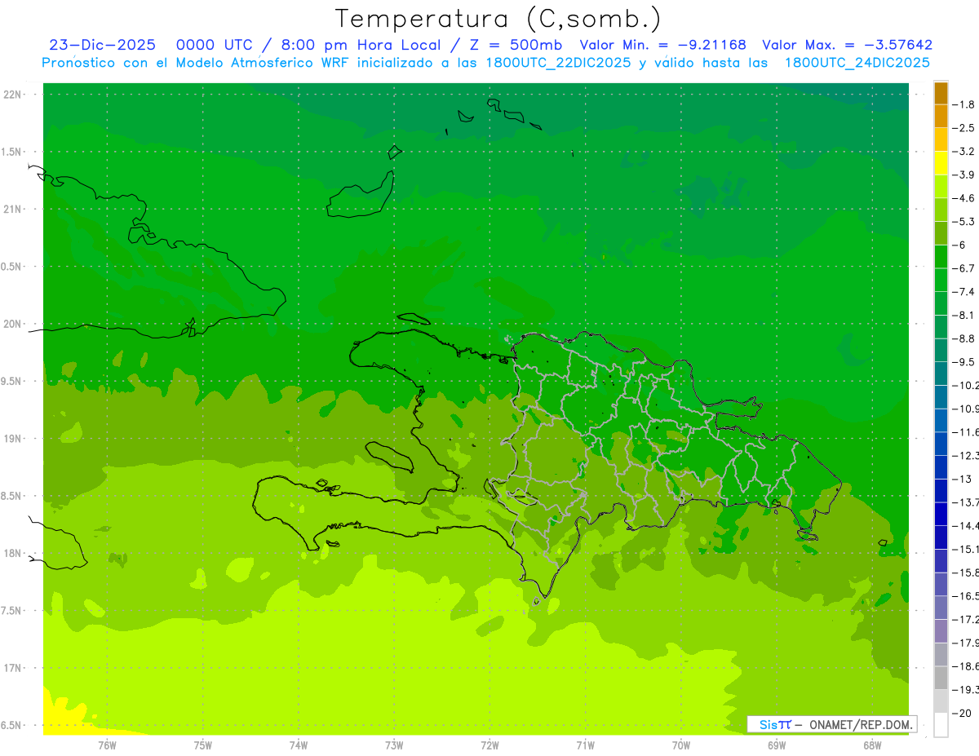
Task: Click the '-17.2' colorbar value
Action: [x=967, y=619]
